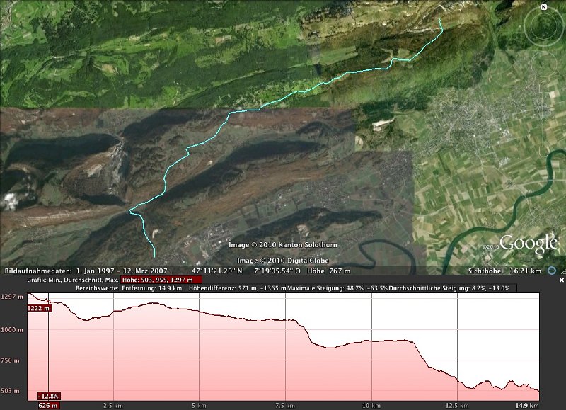Click the southern end of the cyan path
Screen dimensions: 566x410
155,255
